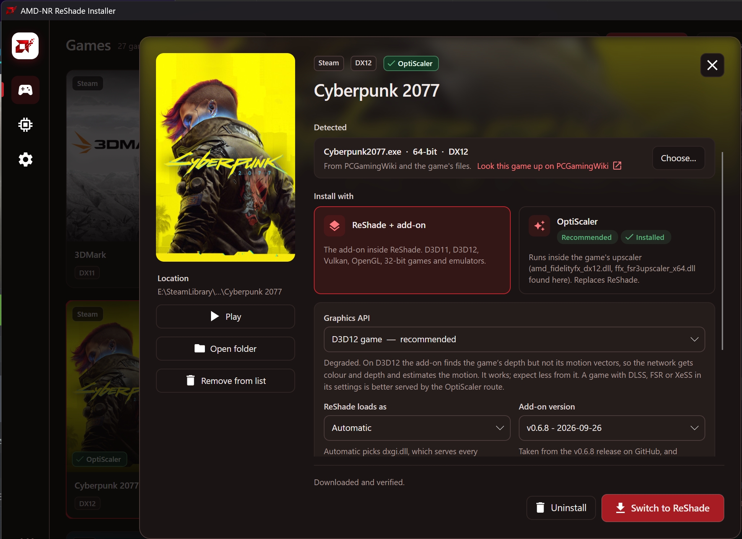Click the external link icon beside PCGamingWiki
742x539 pixels.
tap(617, 165)
